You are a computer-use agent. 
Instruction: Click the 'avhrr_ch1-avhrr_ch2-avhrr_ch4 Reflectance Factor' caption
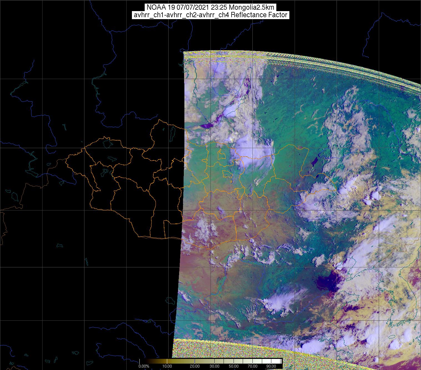[210, 15]
